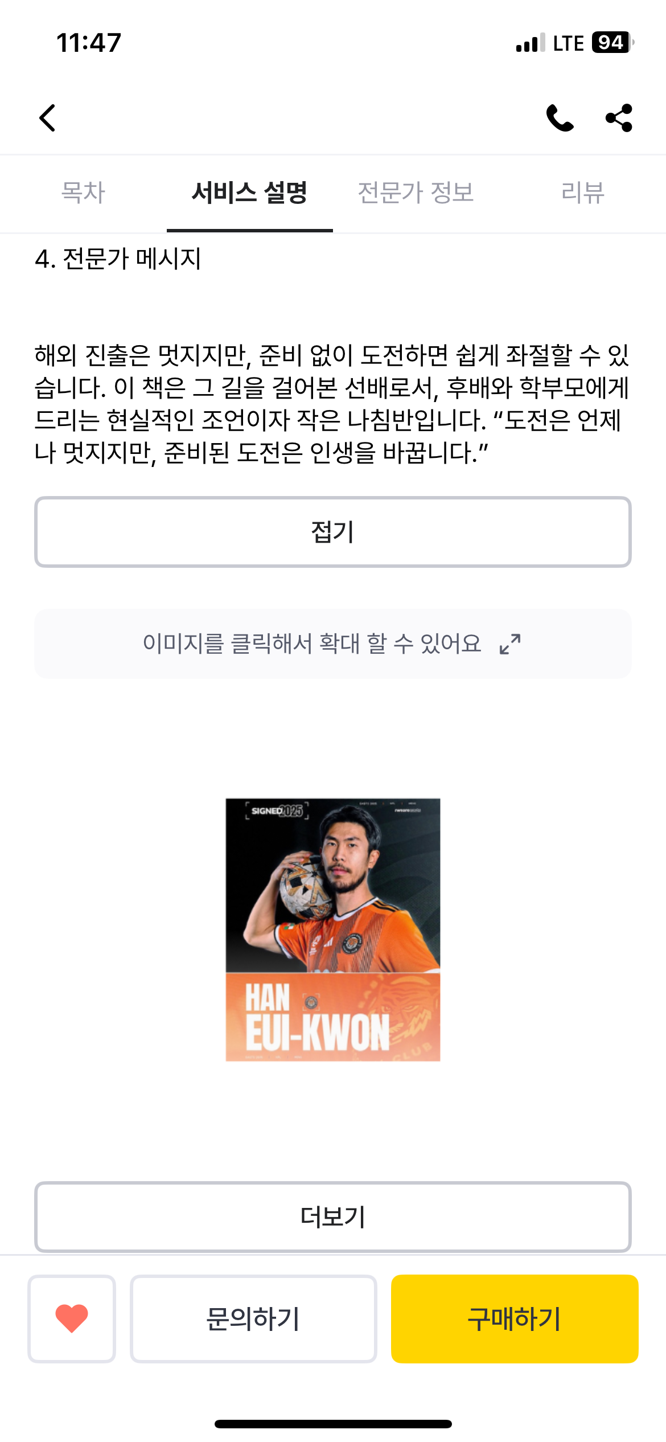Viewport: 666px width, 1442px height.
Task: Switch to the 목차 tab
Action: click(83, 192)
